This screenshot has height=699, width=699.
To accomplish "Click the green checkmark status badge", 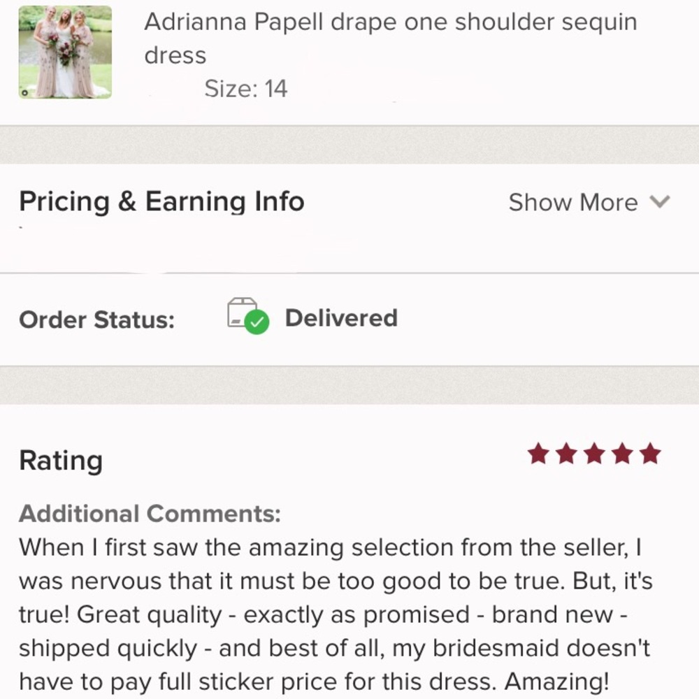I will [x=257, y=322].
